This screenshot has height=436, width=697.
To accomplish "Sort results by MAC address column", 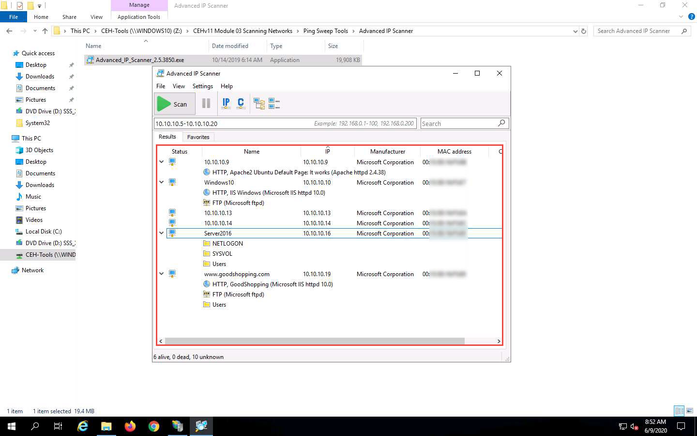I will click(455, 152).
